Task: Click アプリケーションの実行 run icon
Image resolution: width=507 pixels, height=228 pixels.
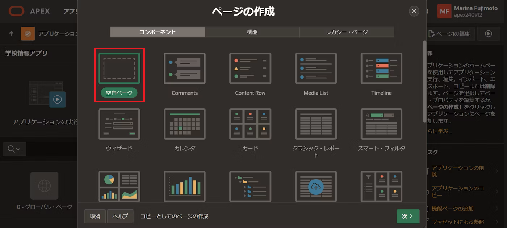Action: click(57, 99)
